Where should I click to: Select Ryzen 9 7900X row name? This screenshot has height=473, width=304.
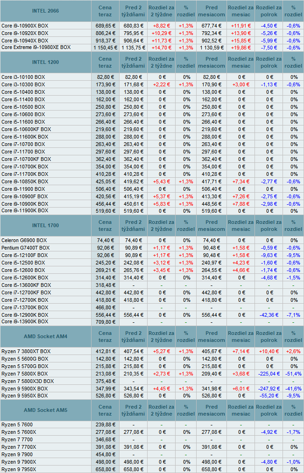point(18,462)
